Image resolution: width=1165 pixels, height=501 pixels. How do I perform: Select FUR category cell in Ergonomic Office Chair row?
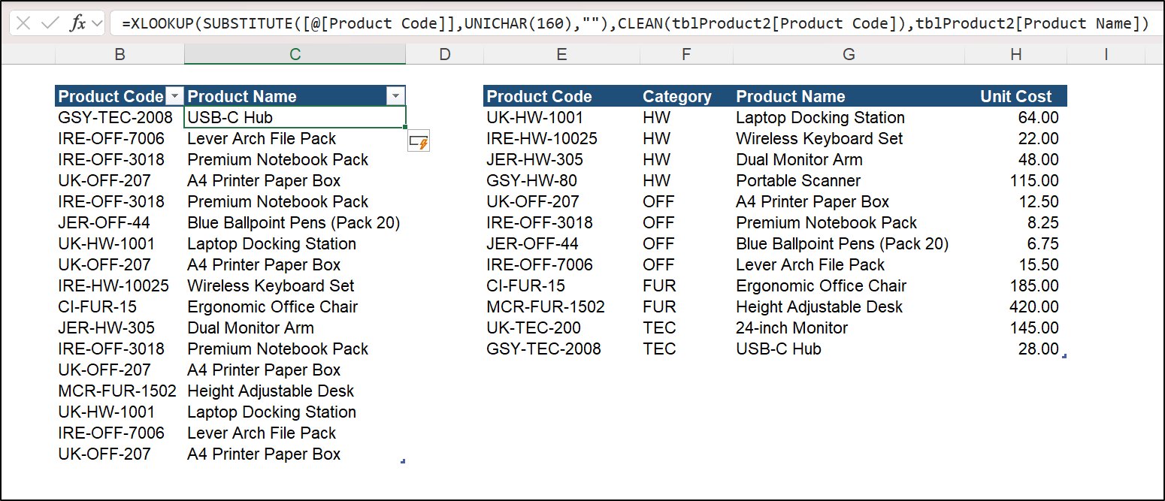tap(685, 285)
